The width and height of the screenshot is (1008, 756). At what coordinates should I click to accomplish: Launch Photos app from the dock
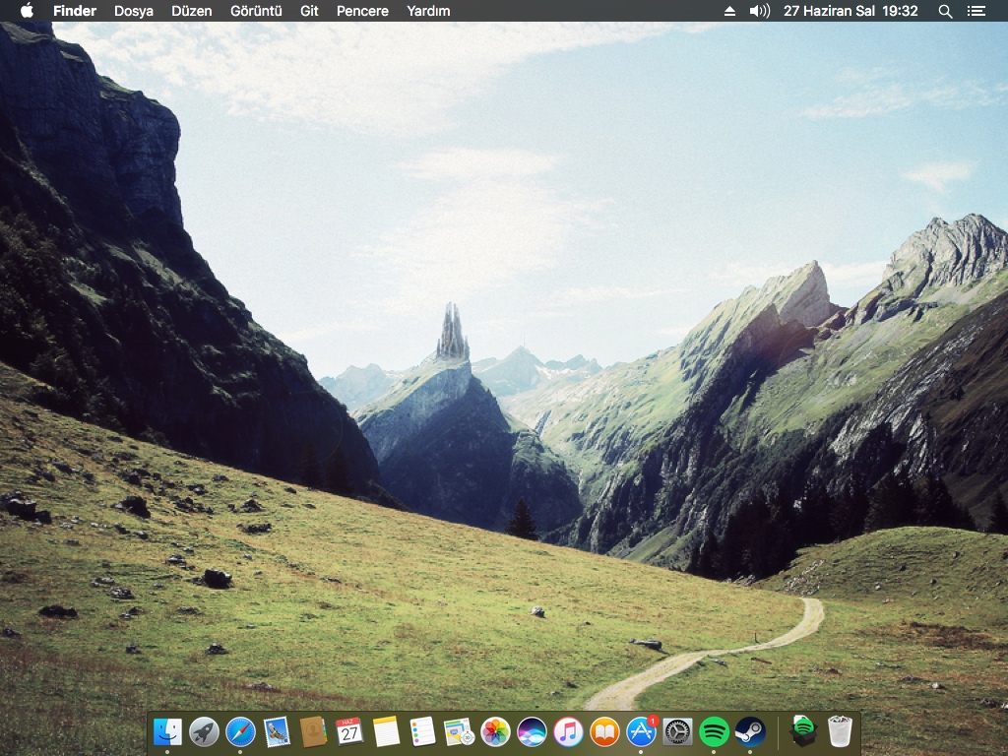coord(495,731)
